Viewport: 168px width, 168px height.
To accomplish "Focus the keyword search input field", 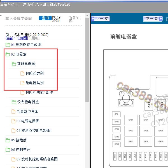I will (x=18, y=19).
